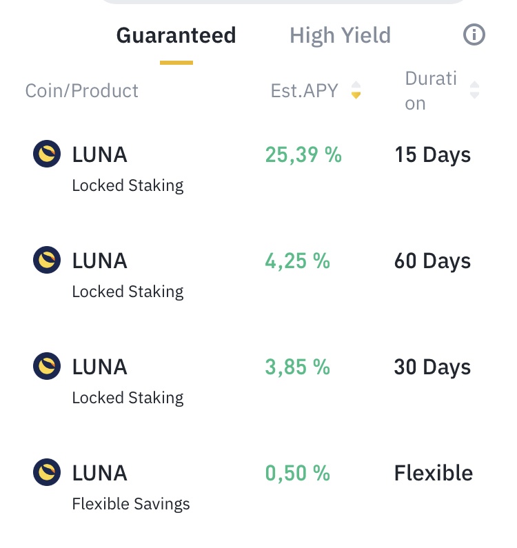Viewport: 517px width, 548px height.
Task: Select the 15 Days duration entry
Action: coord(432,154)
